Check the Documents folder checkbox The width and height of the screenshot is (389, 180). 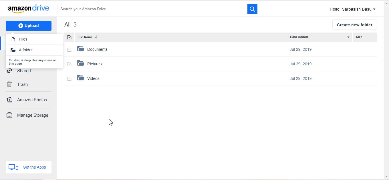click(69, 49)
